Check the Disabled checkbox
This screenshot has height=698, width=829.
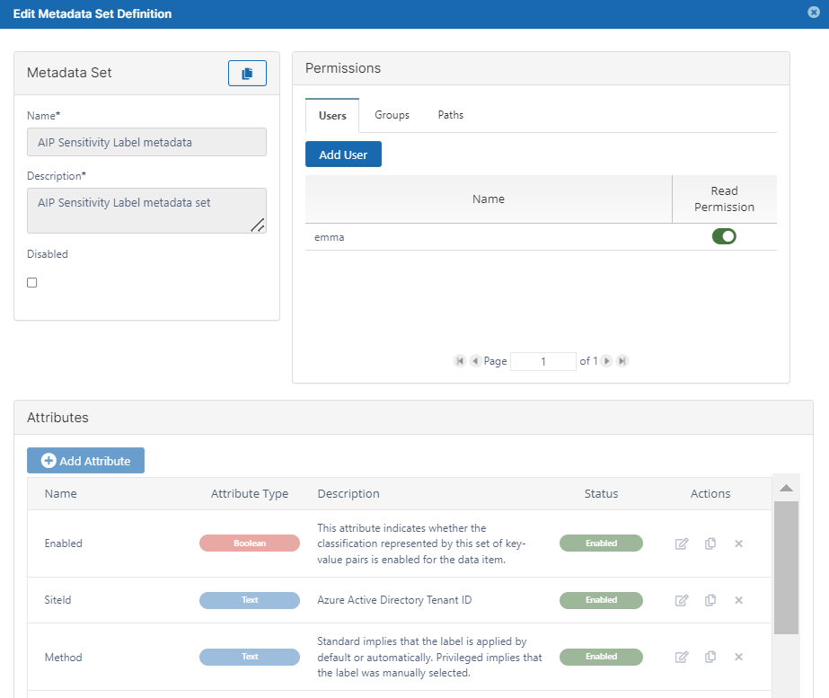pyautogui.click(x=32, y=282)
